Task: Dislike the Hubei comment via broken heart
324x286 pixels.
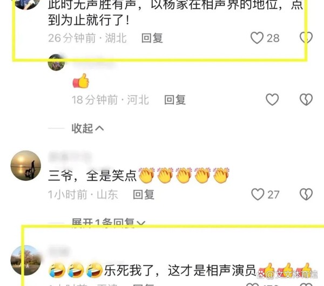Action: (306, 38)
